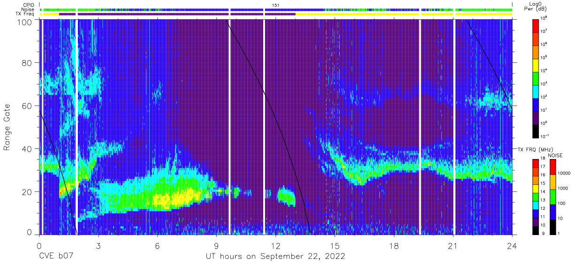Viewport: 576px width, 266px height.
Task: Select the Range Gate tick label '100'
Action: coord(25,22)
